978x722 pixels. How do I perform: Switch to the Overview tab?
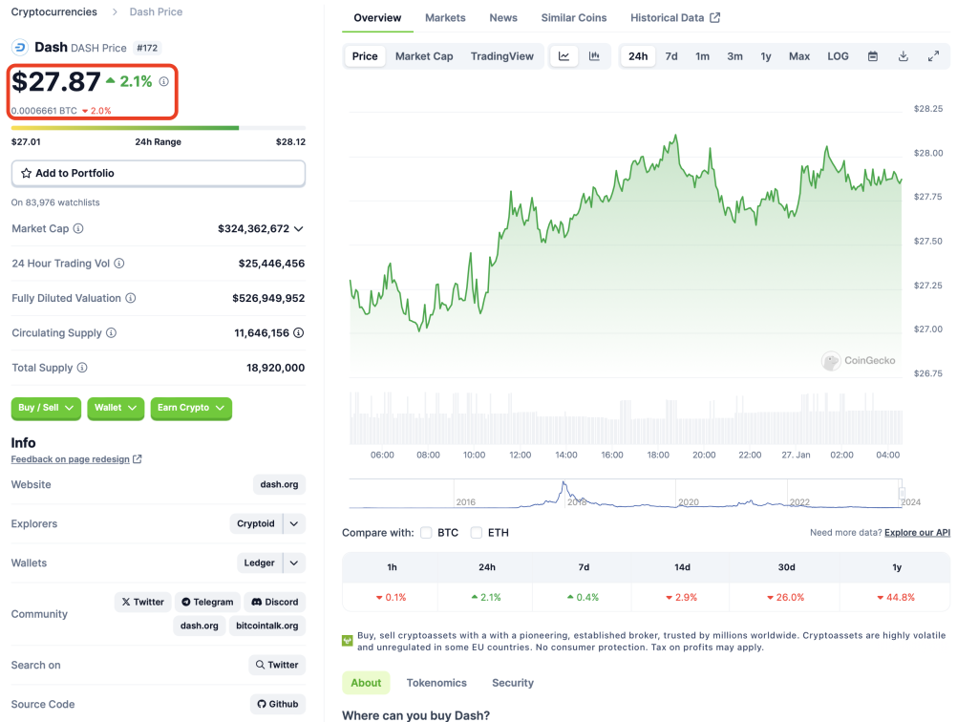(x=377, y=18)
